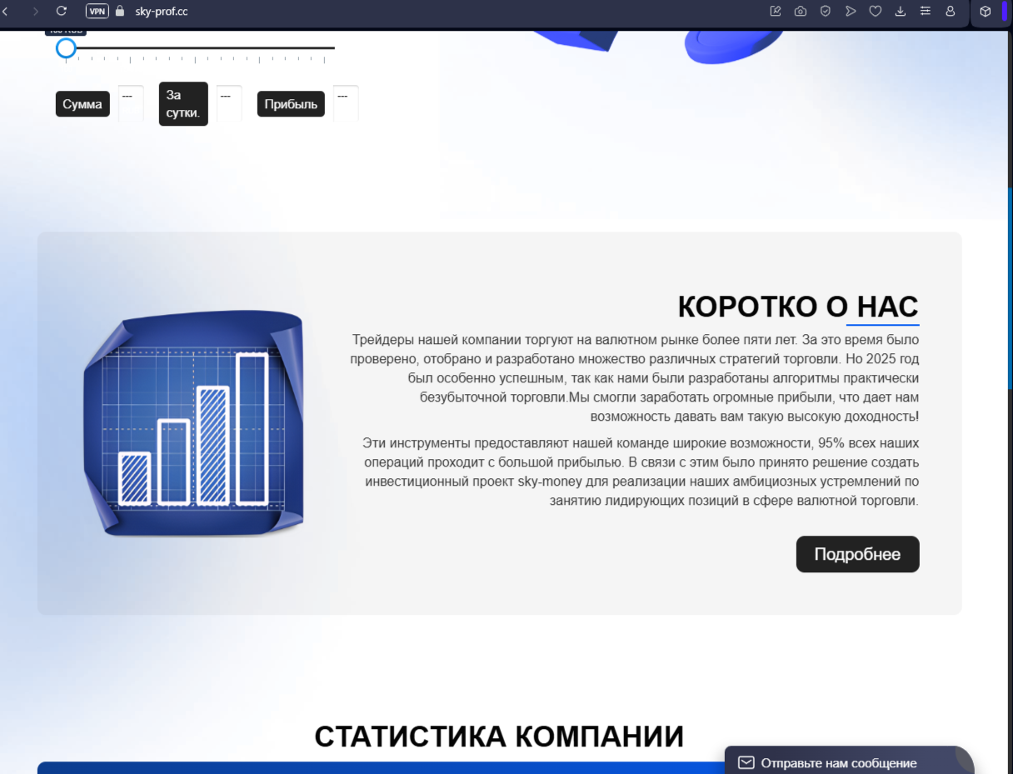Click the За сутки value field
1013x774 pixels.
coord(229,103)
